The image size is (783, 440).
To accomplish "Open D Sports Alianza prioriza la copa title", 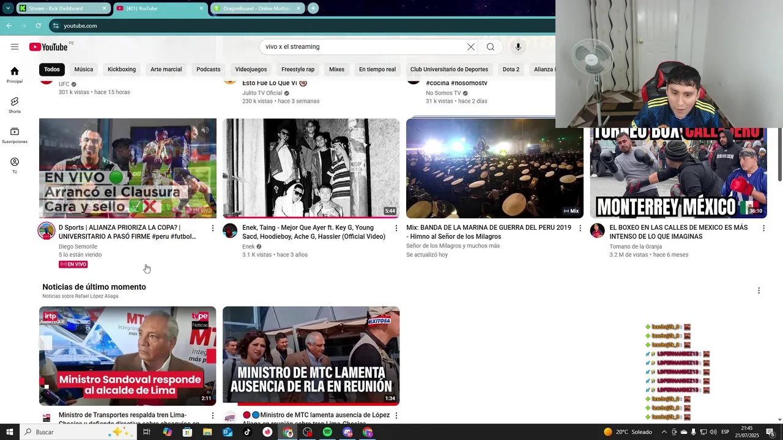I will [127, 232].
